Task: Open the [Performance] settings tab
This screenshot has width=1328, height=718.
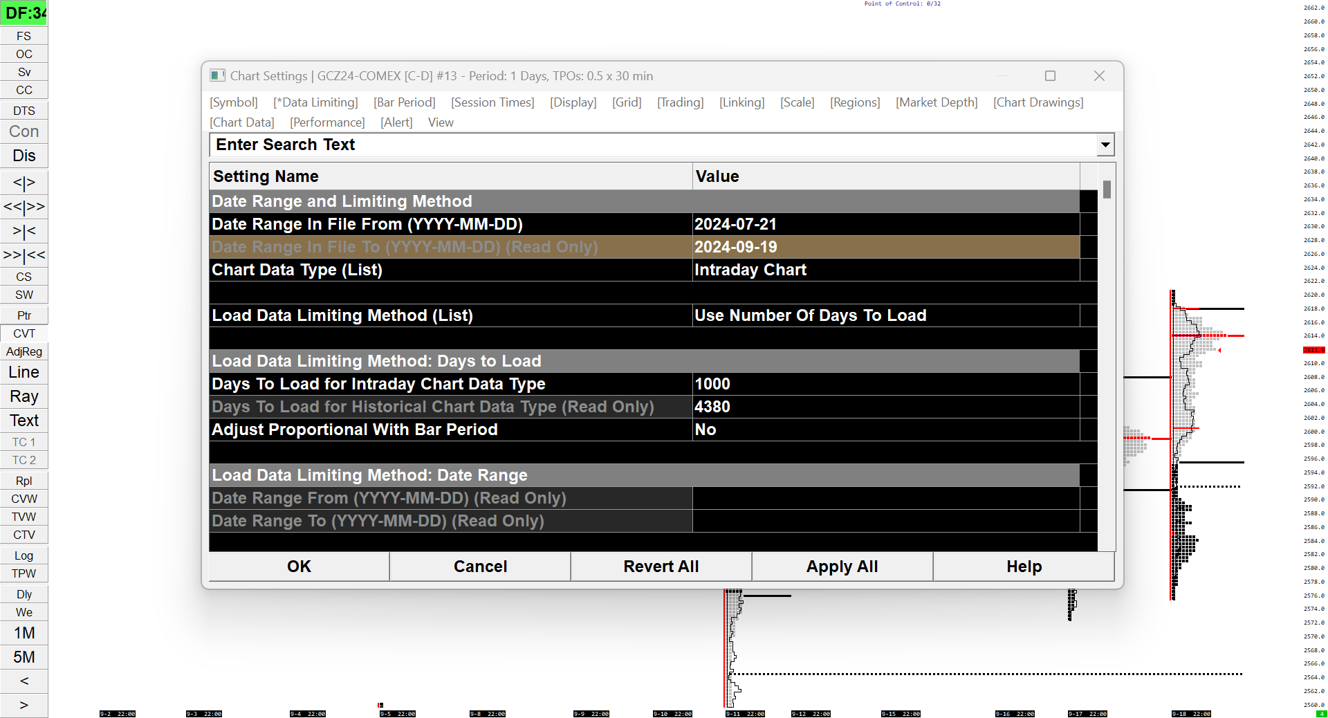Action: point(327,122)
